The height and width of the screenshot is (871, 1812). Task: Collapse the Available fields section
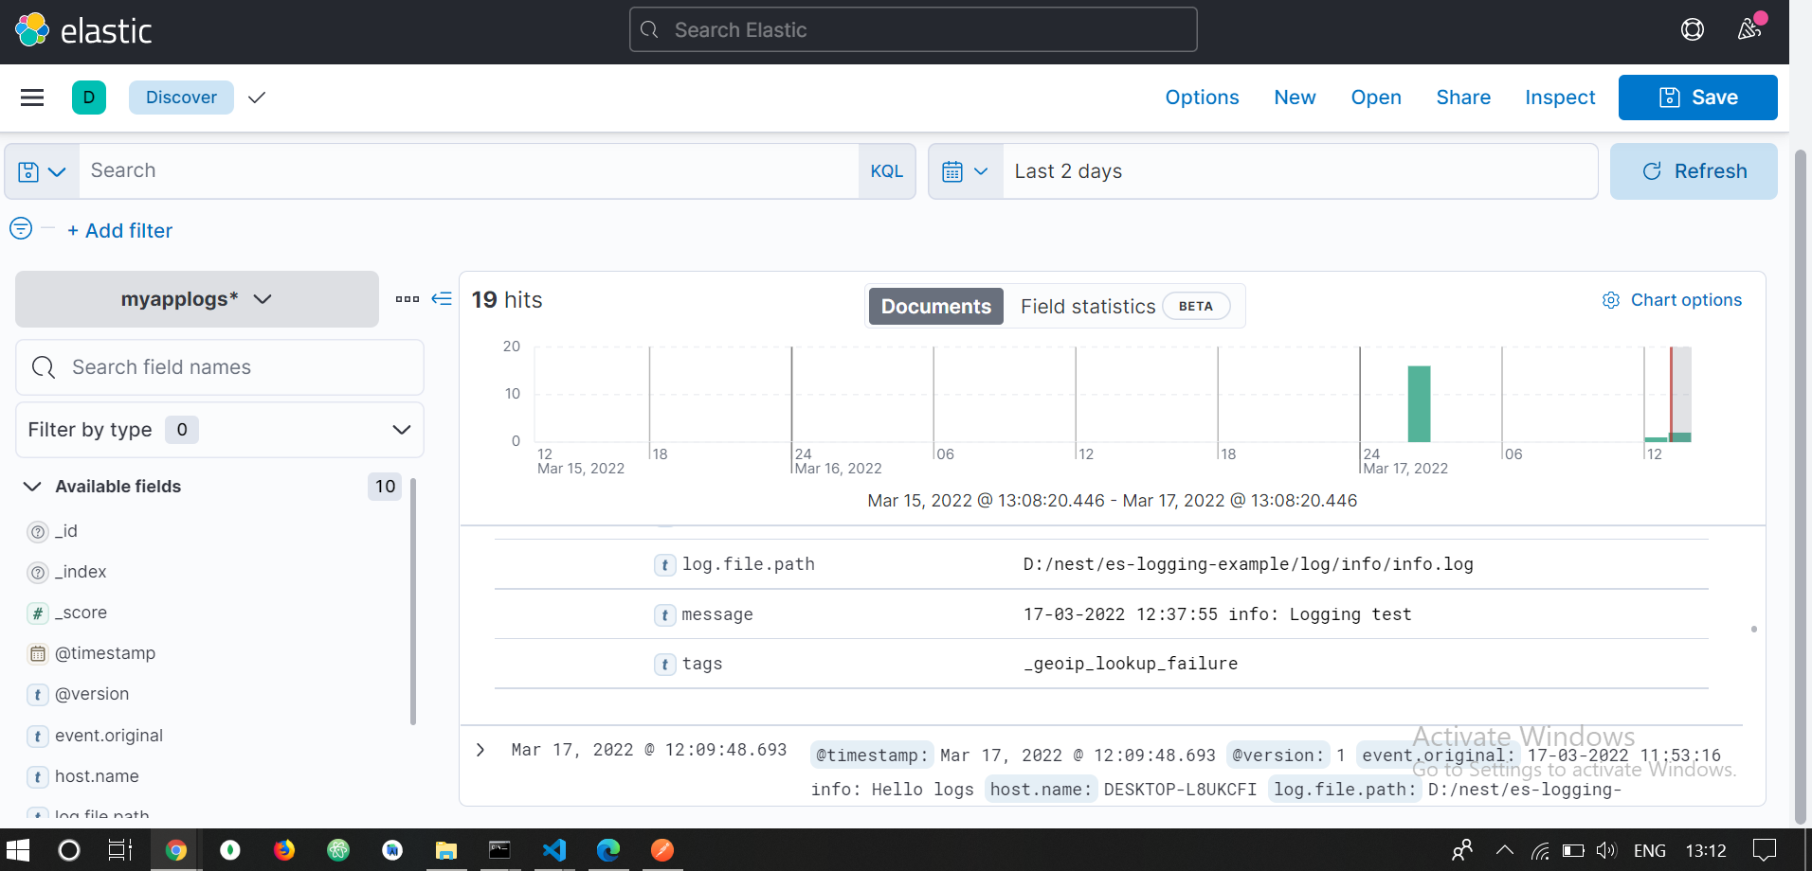click(x=32, y=487)
